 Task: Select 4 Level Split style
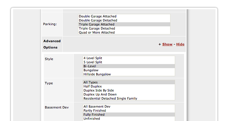click(129, 58)
